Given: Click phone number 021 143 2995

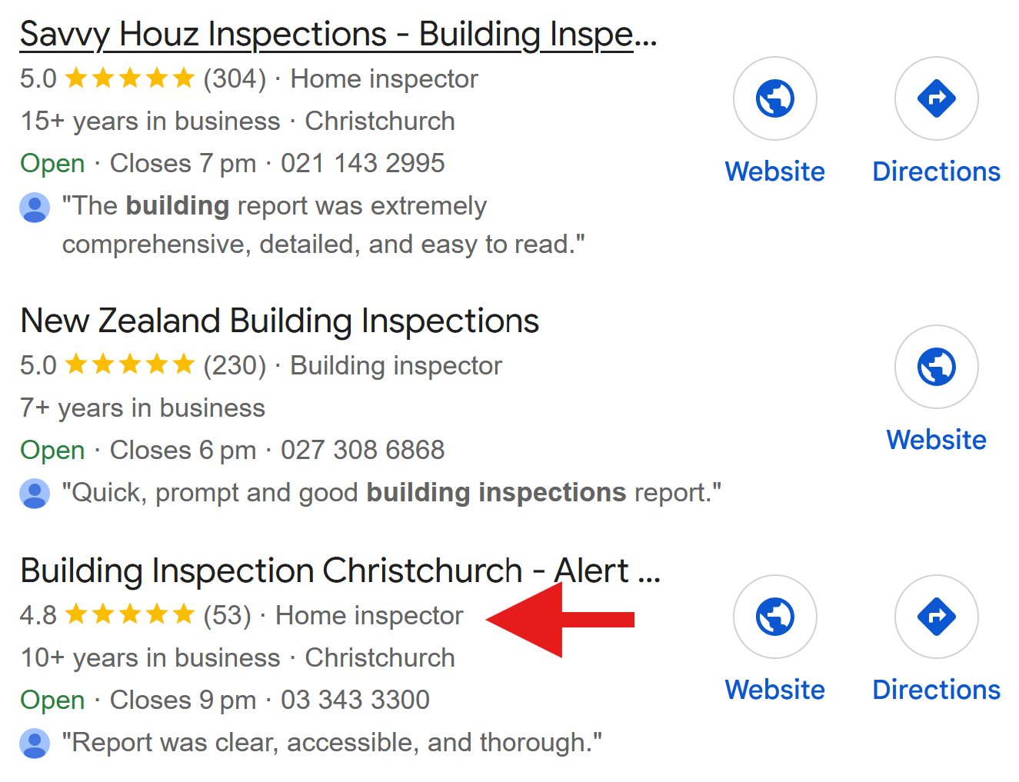Looking at the screenshot, I should click(x=363, y=163).
